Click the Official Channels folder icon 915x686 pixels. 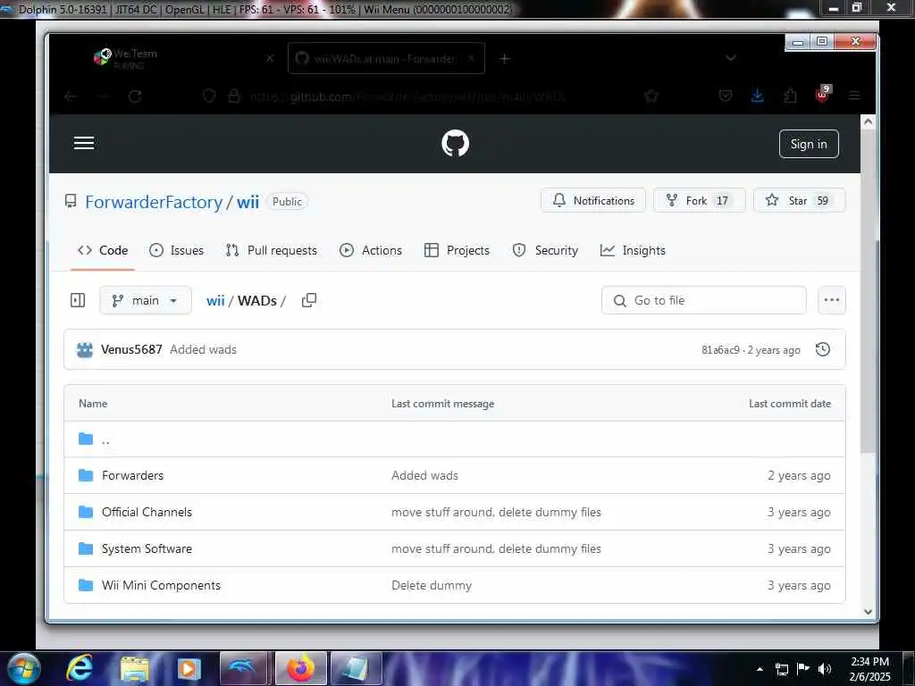86,512
